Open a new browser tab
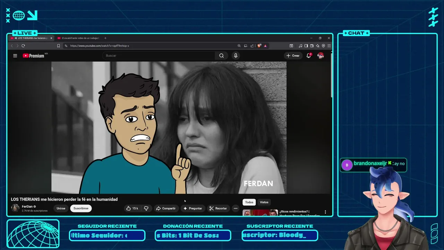The image size is (444, 250). click(105, 38)
